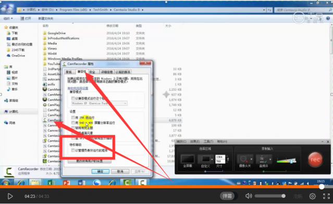Click the webcam off icon in recorder
The image size is (333, 204).
243,159
